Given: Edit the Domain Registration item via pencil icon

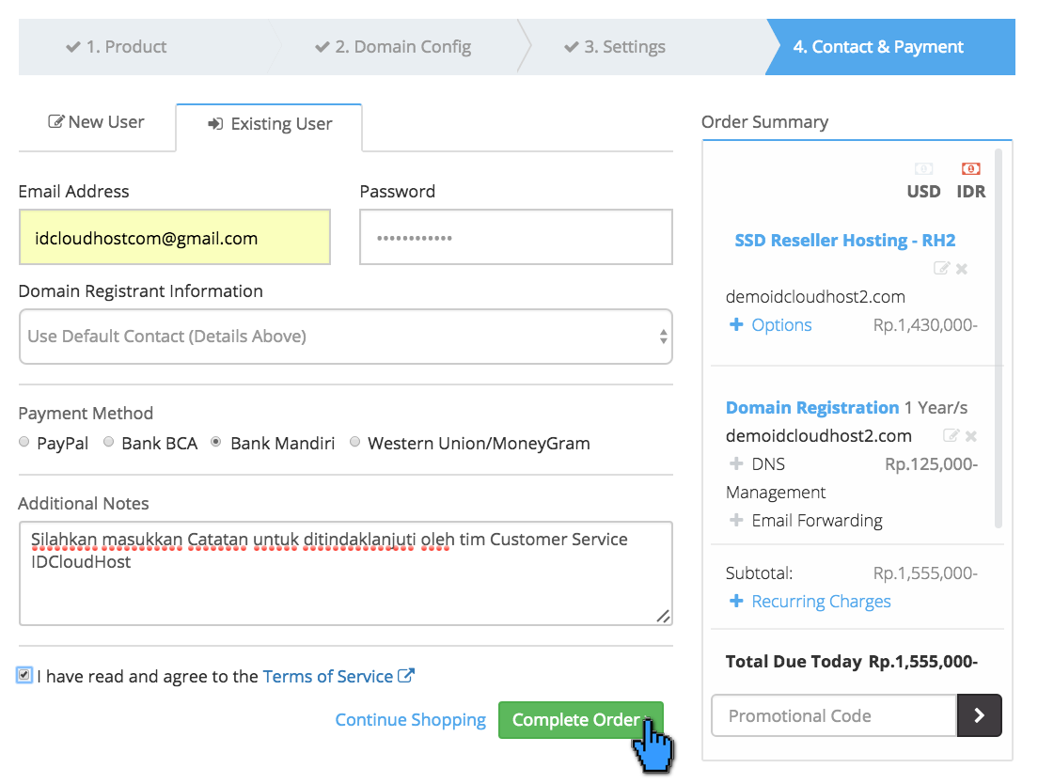Looking at the screenshot, I should pyautogui.click(x=951, y=435).
